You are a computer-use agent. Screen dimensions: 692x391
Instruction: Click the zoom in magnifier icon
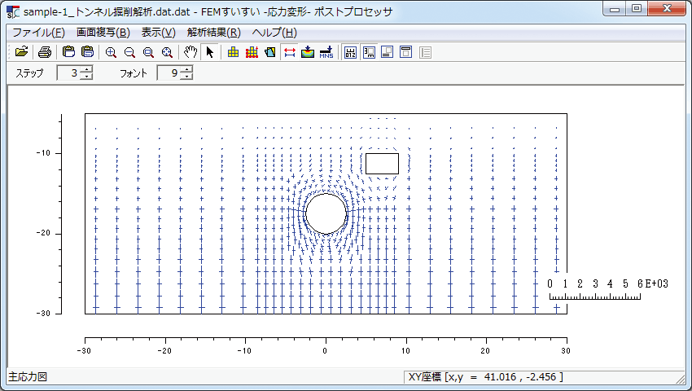pos(111,52)
